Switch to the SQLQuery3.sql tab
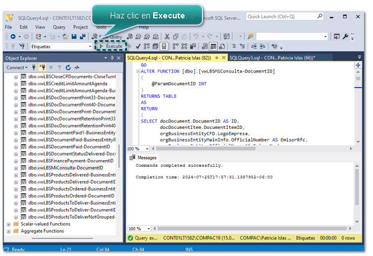Image resolution: width=373 pixels, height=256 pixels. coord(272,58)
